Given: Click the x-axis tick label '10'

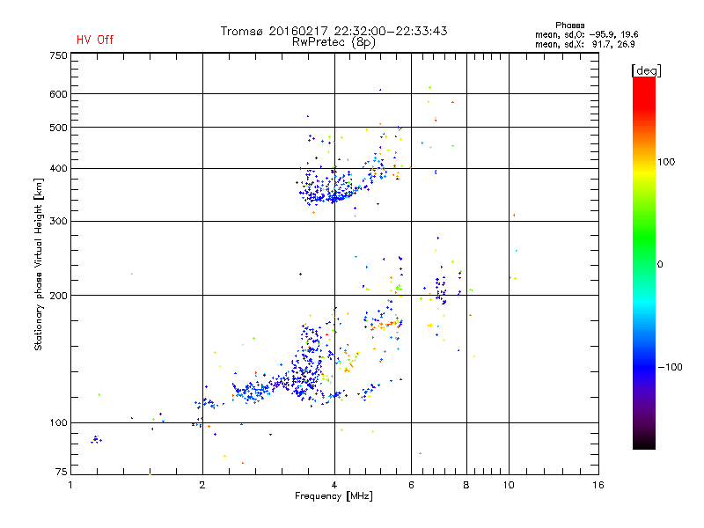Looking at the screenshot, I should pyautogui.click(x=509, y=485).
